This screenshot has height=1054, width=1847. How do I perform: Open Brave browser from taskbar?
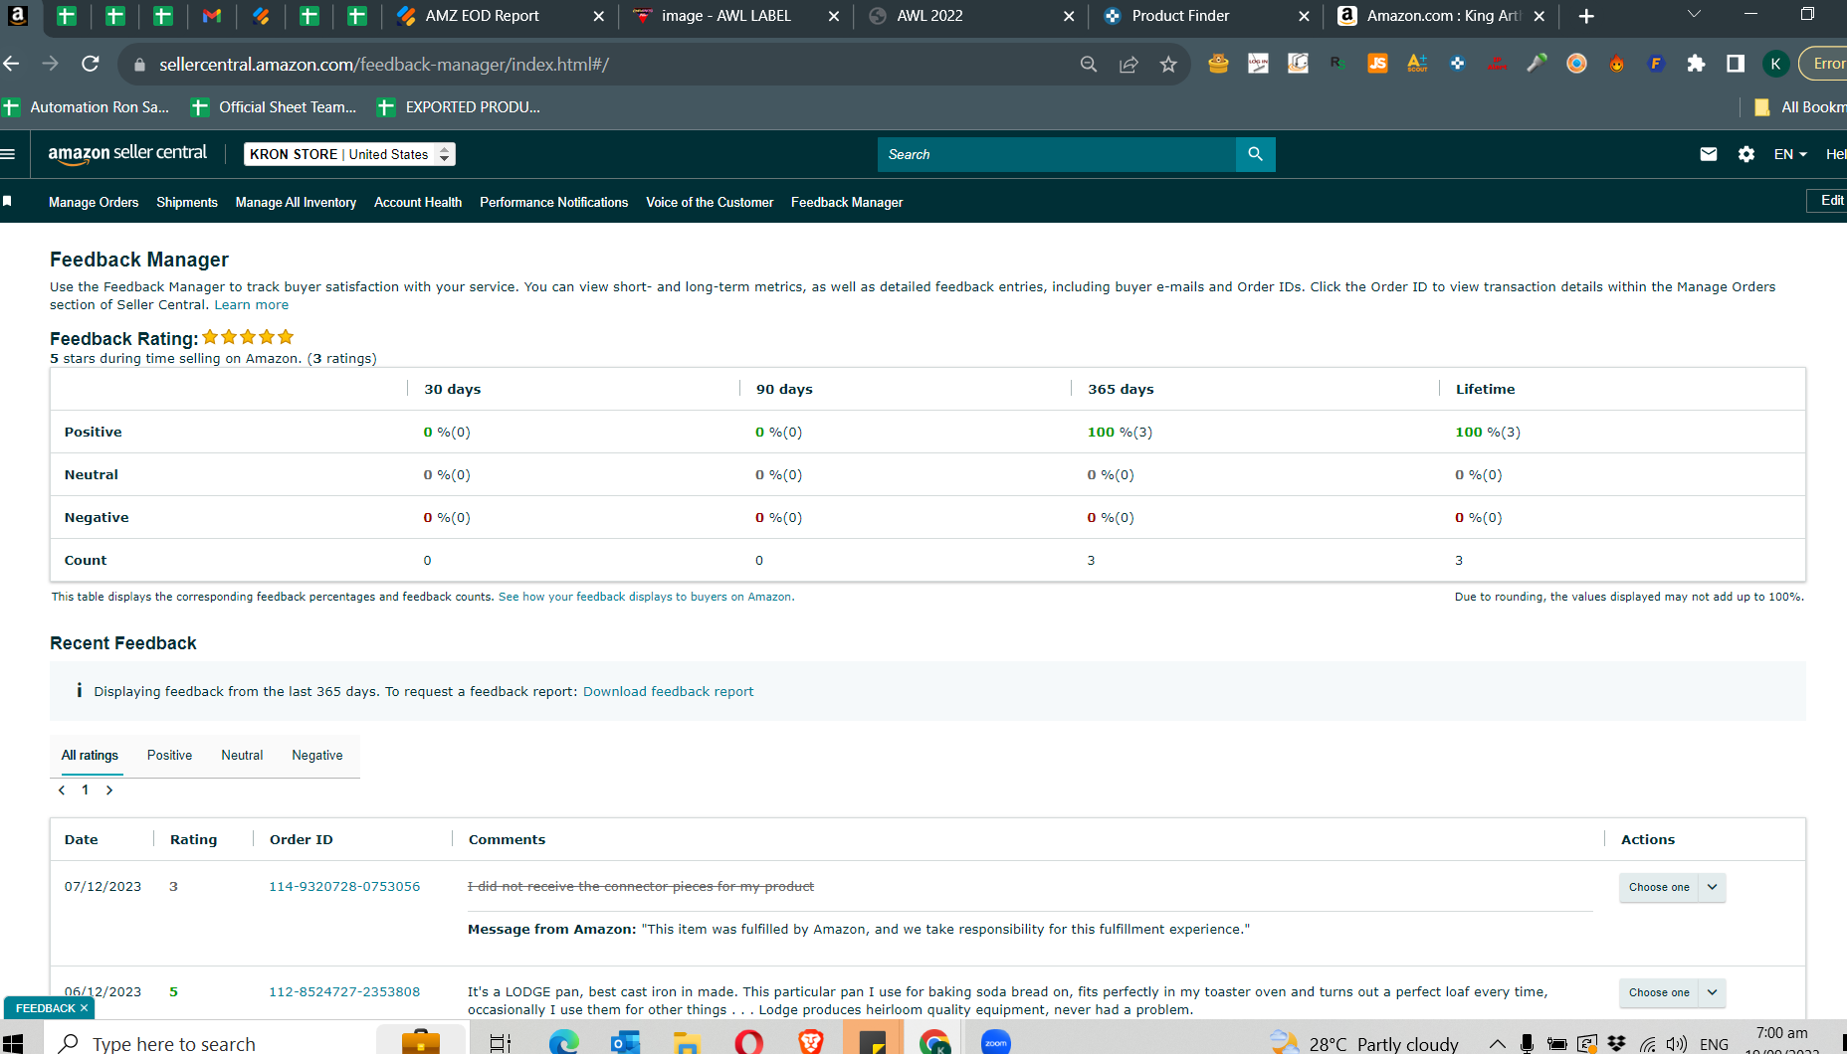[x=811, y=1042]
